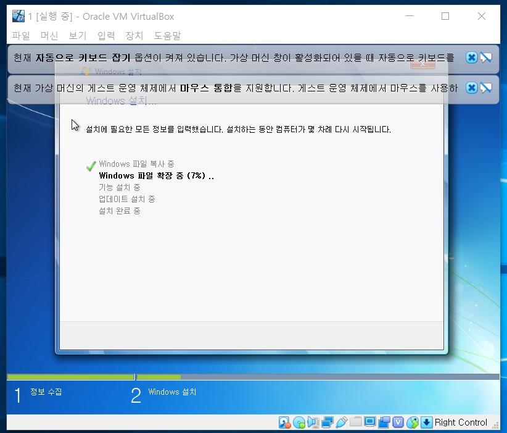Click the Right Control host key label
Image resolution: width=507 pixels, height=433 pixels.
[x=461, y=422]
